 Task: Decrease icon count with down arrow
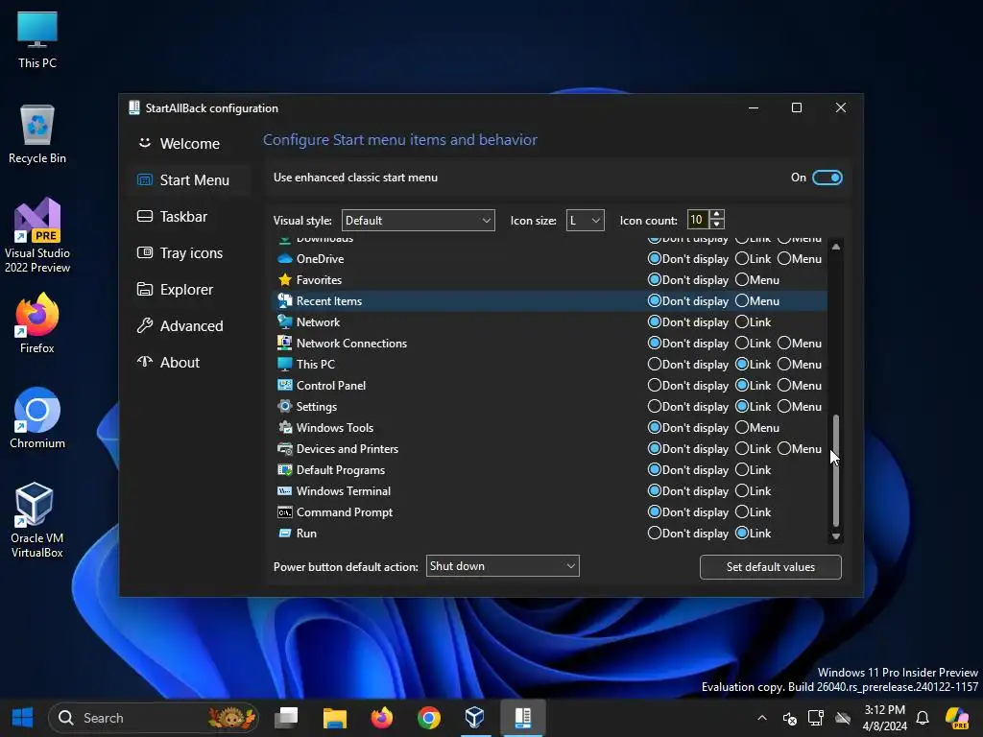pyautogui.click(x=717, y=225)
